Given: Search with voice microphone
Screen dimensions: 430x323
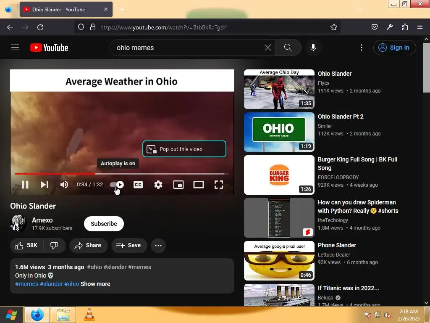Looking at the screenshot, I should [313, 48].
